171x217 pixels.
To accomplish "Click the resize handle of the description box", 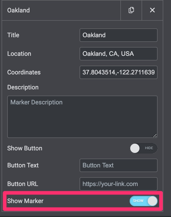I will (155, 135).
